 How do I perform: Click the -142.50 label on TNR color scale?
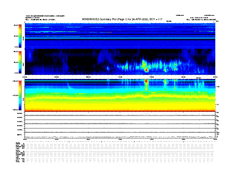coord(15,95)
